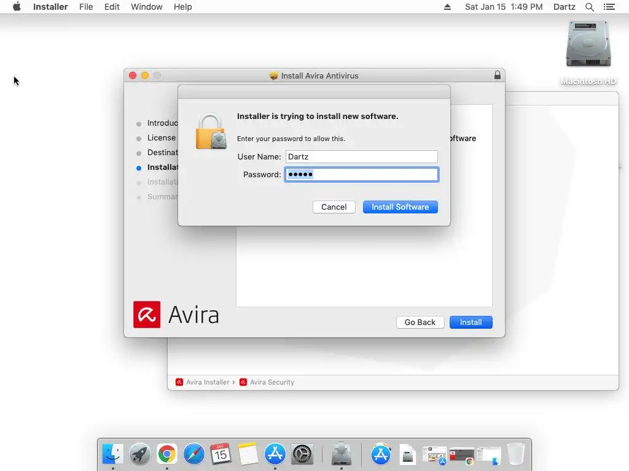The image size is (629, 471).
Task: Open the Applications folder stack in Dock
Action: [381, 454]
